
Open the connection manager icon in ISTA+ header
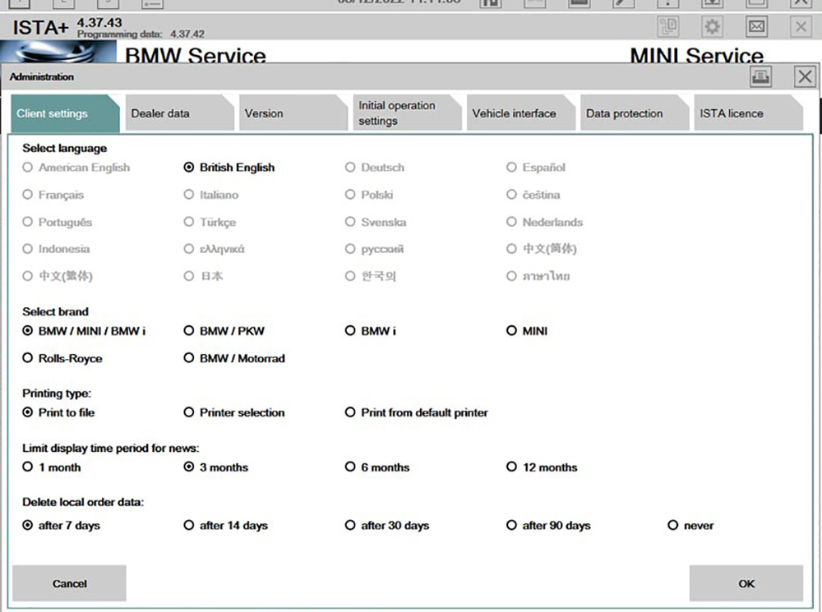[x=667, y=26]
